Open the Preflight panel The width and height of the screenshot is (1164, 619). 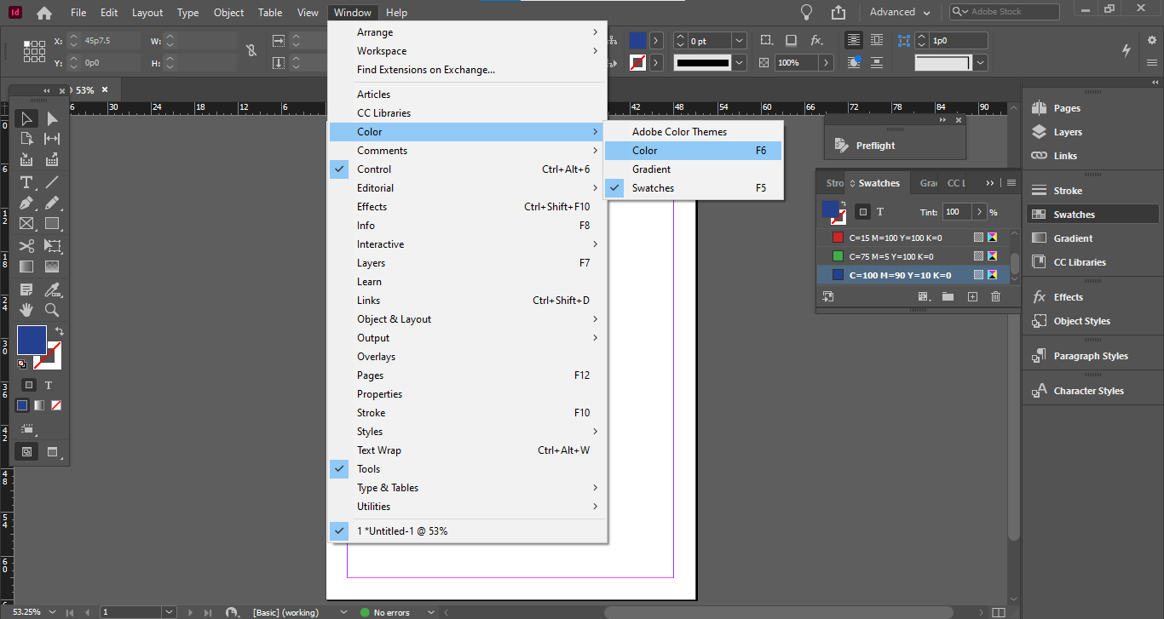[x=875, y=146]
